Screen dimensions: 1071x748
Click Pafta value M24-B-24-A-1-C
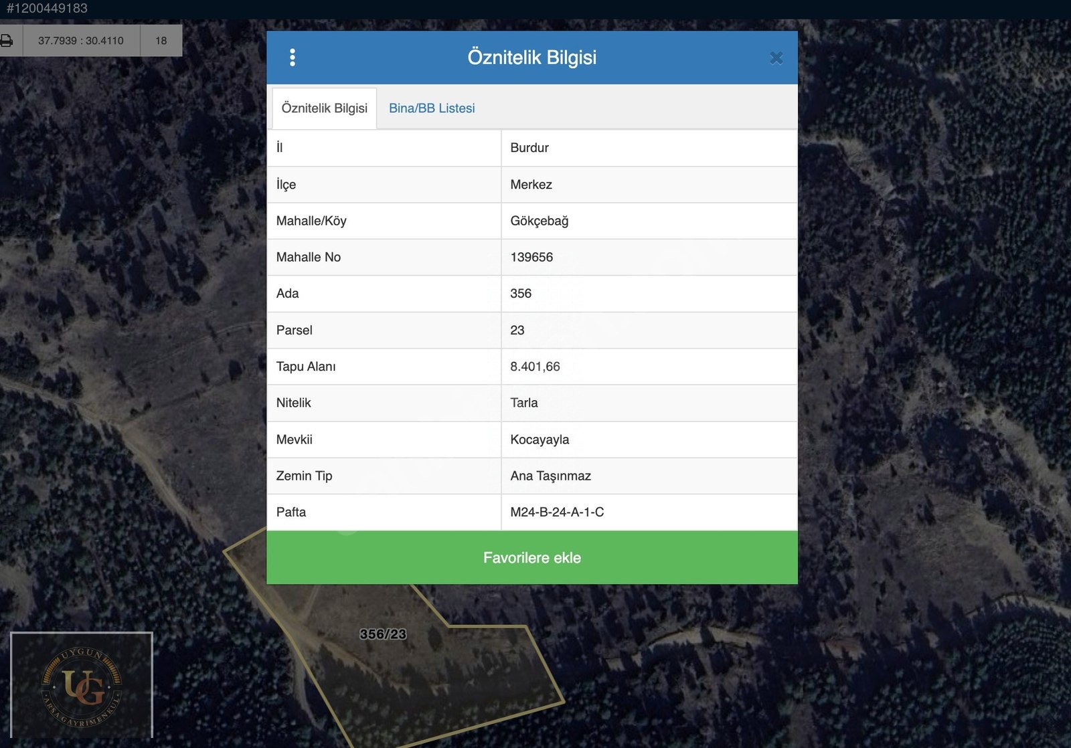557,512
